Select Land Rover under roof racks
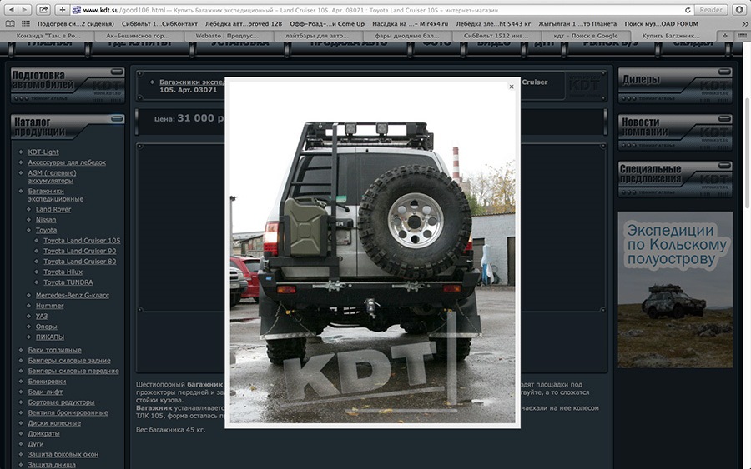Image resolution: width=751 pixels, height=469 pixels. click(53, 209)
